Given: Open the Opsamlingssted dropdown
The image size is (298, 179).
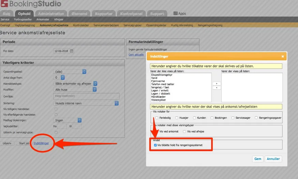Looking at the screenshot, I should coord(70,71).
